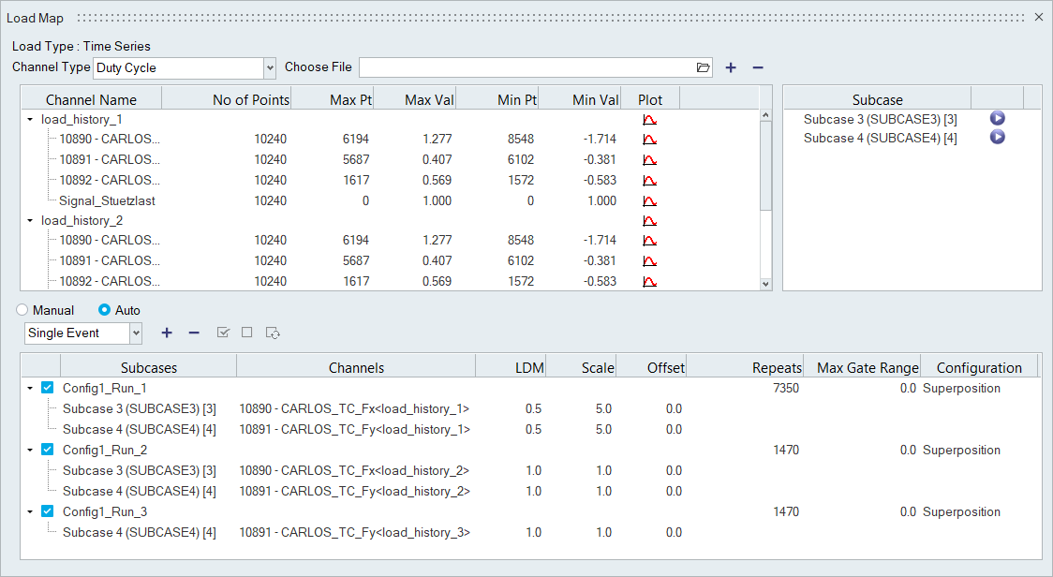The image size is (1053, 577).
Task: Click the add event plus icon
Action: (x=167, y=333)
